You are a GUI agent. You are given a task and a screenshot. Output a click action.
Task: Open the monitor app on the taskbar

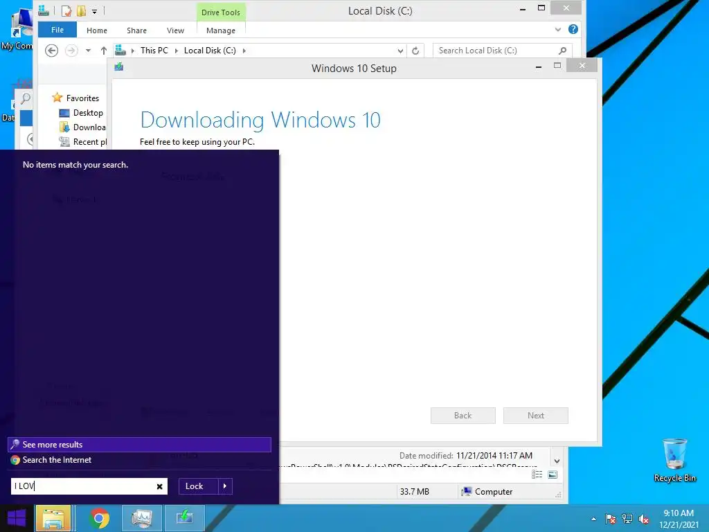pyautogui.click(x=141, y=518)
